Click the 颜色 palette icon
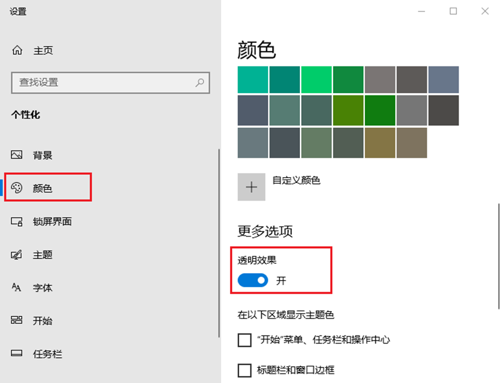This screenshot has height=383, width=501. [x=17, y=188]
